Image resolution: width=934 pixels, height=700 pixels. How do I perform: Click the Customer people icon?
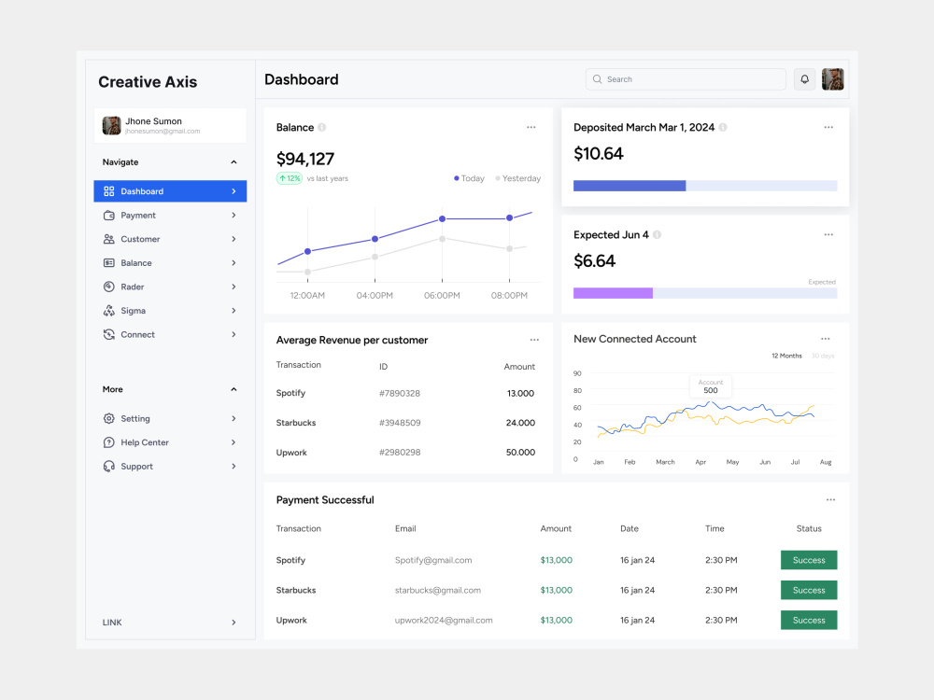tap(109, 239)
